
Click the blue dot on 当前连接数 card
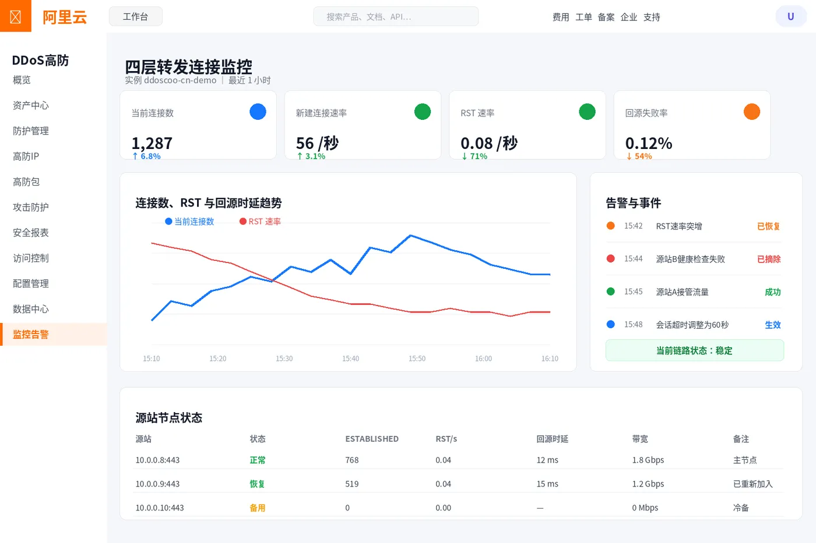[258, 112]
